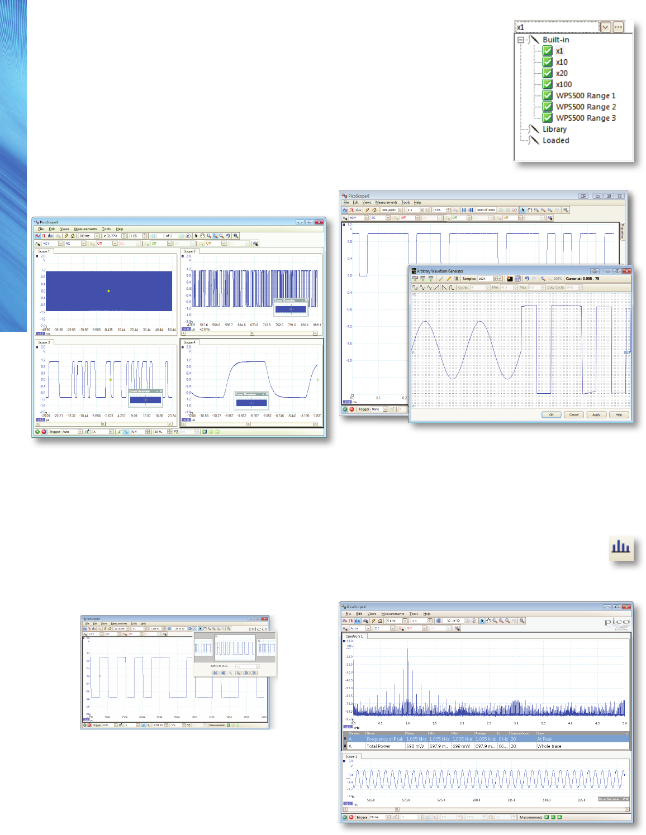The image size is (646, 835).
Task: Click the home auto-setup icon in four-scope window
Action: pyautogui.click(x=73, y=236)
